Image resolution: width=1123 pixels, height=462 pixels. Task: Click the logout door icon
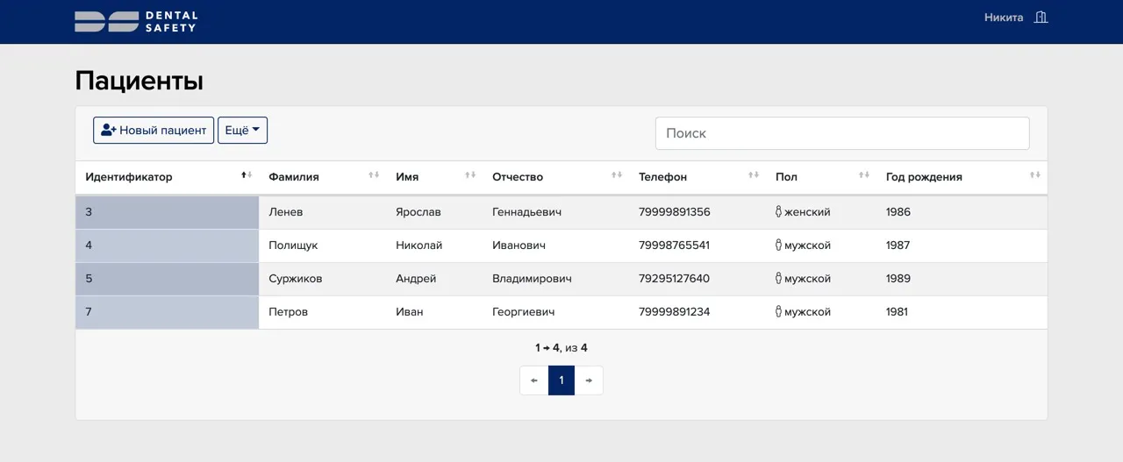[x=1041, y=18]
